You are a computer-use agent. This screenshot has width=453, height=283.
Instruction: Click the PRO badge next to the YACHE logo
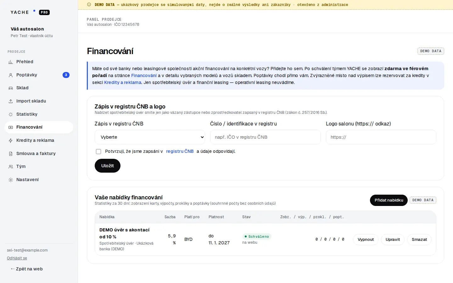click(x=44, y=13)
